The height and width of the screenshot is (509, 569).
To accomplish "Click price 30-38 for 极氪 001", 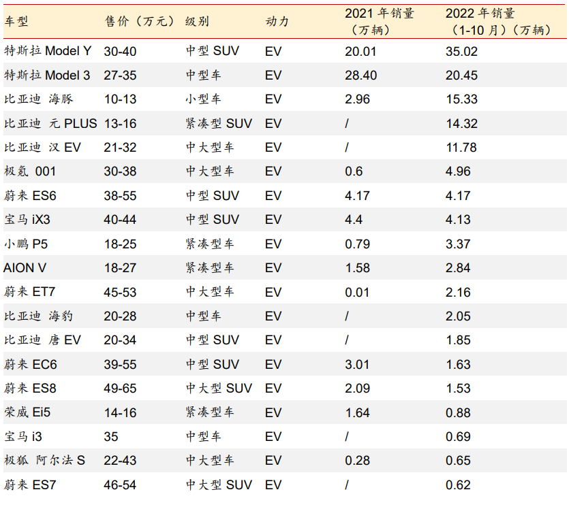I will pyautogui.click(x=120, y=171).
